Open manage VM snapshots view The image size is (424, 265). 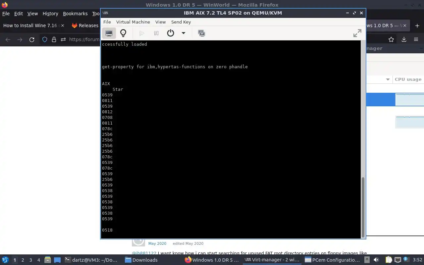201,33
